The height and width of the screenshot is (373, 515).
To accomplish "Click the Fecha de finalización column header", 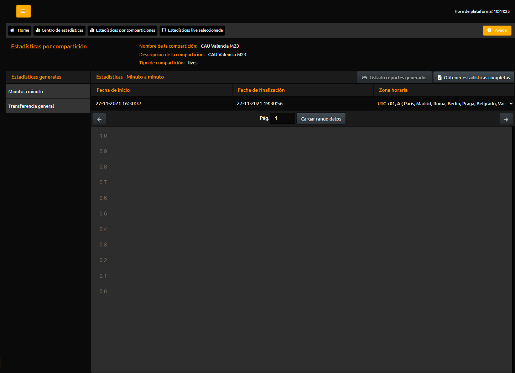I will point(303,90).
